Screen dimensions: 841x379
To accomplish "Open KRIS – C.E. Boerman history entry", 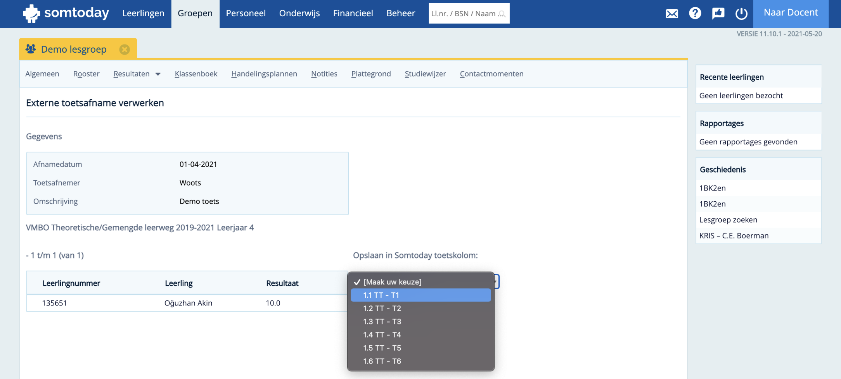I will click(x=734, y=236).
